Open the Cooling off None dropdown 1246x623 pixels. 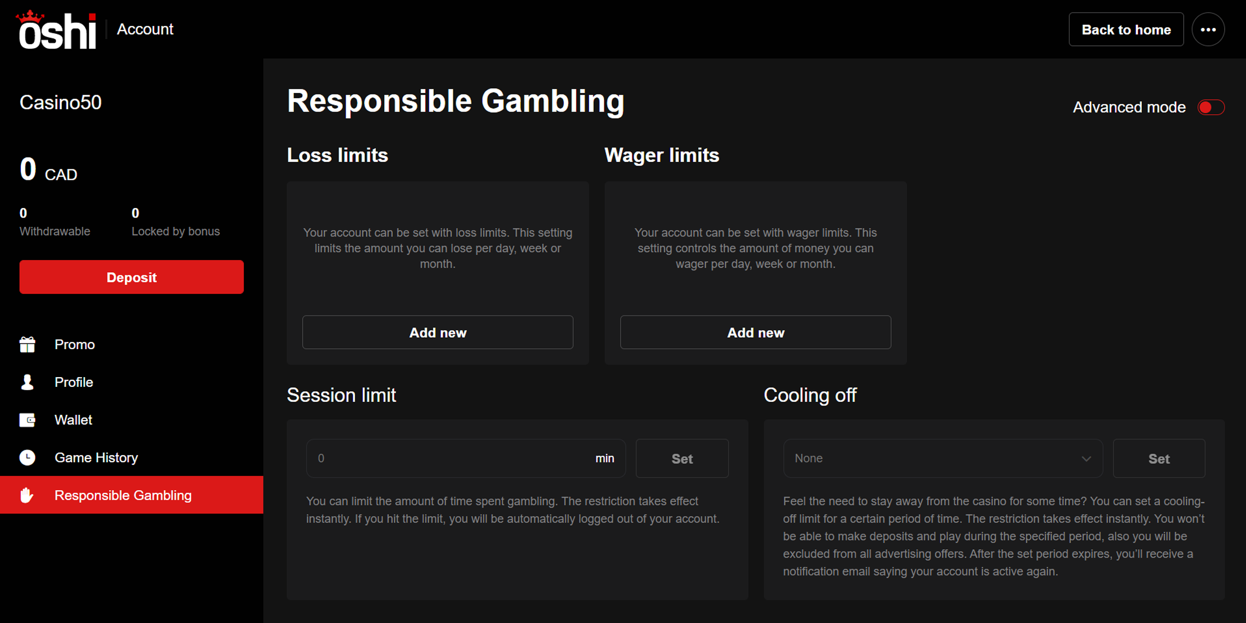[x=943, y=459]
